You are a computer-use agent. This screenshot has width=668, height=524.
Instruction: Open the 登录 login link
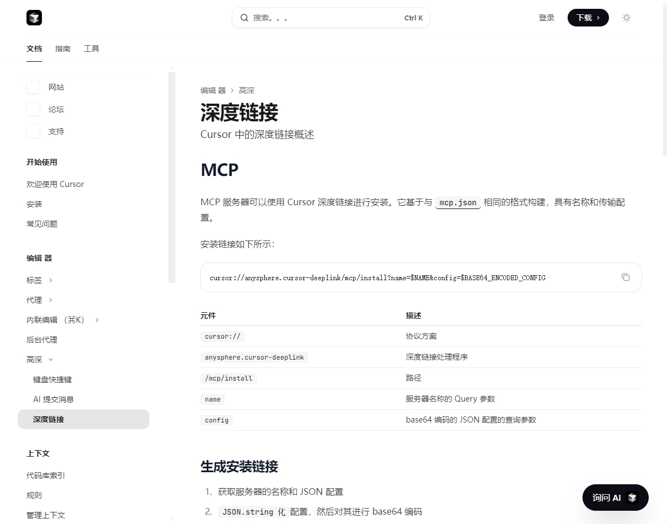pyautogui.click(x=547, y=18)
